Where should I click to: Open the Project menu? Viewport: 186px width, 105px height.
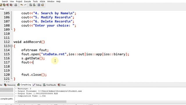pyautogui.click(x=19, y=1)
